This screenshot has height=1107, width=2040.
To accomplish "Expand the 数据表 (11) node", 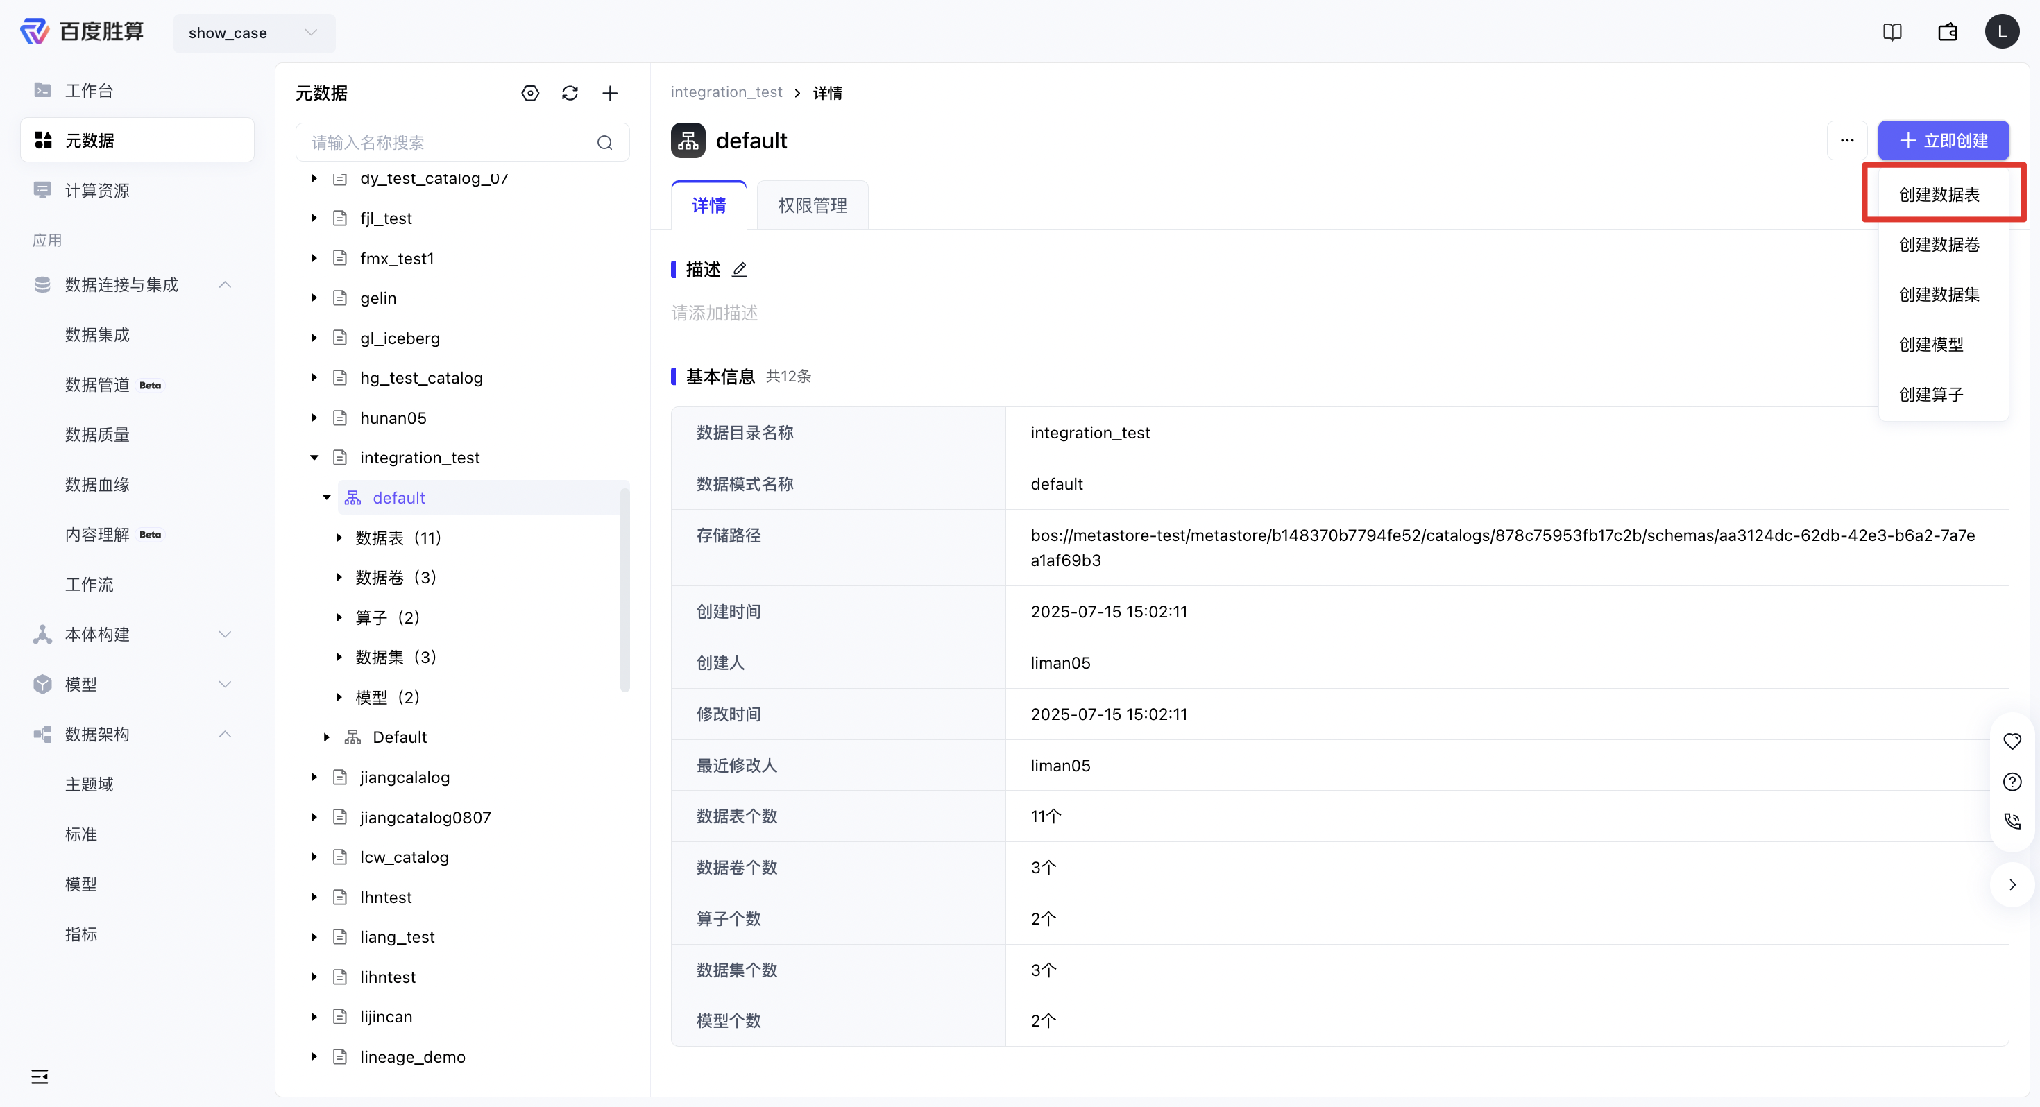I will (x=339, y=538).
